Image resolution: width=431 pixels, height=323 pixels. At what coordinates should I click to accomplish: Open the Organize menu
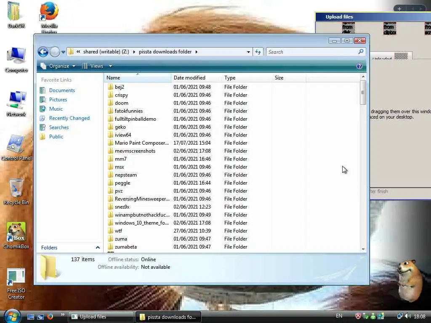click(58, 66)
